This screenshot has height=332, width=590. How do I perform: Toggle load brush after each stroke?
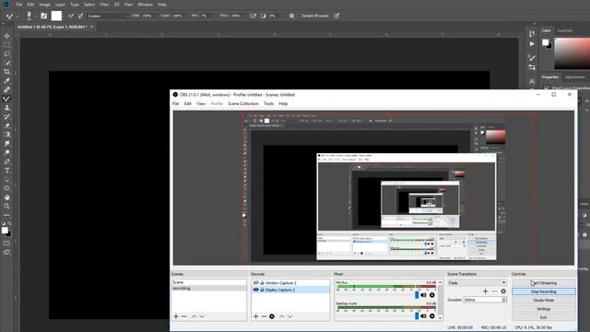71,16
